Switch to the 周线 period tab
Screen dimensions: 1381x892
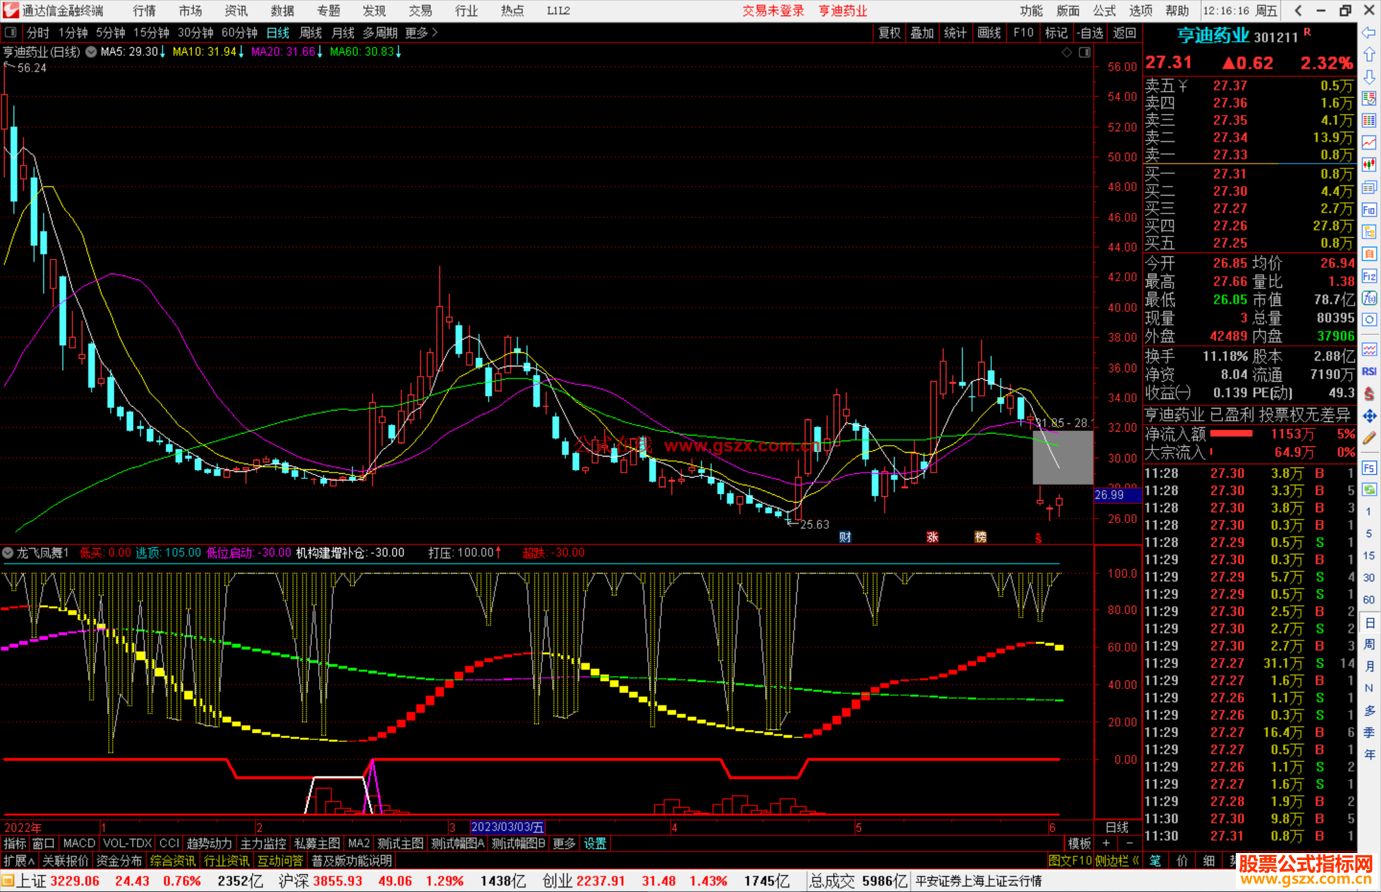tap(311, 32)
